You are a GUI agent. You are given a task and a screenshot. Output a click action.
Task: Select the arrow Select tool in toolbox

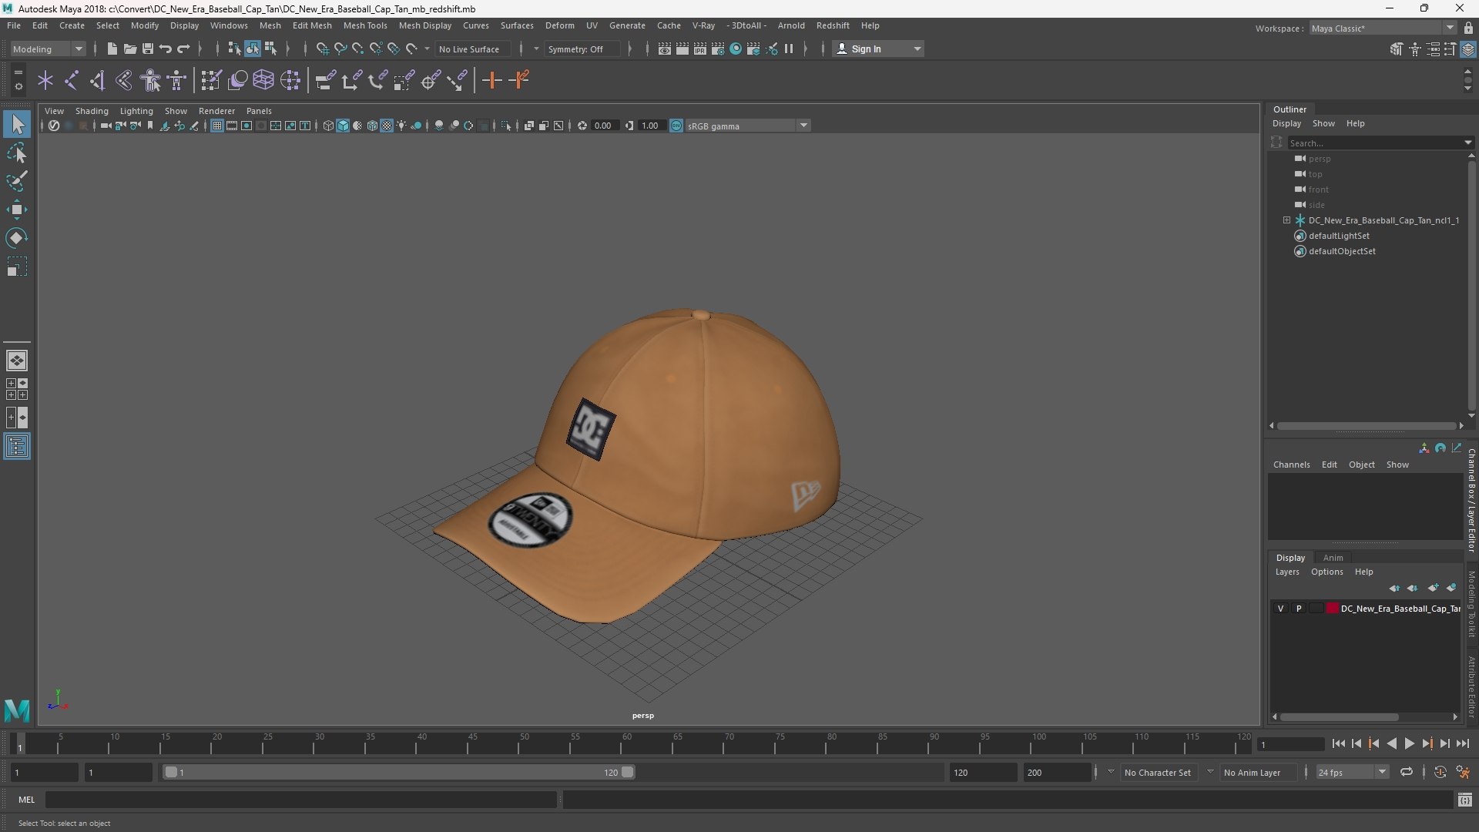coord(17,124)
